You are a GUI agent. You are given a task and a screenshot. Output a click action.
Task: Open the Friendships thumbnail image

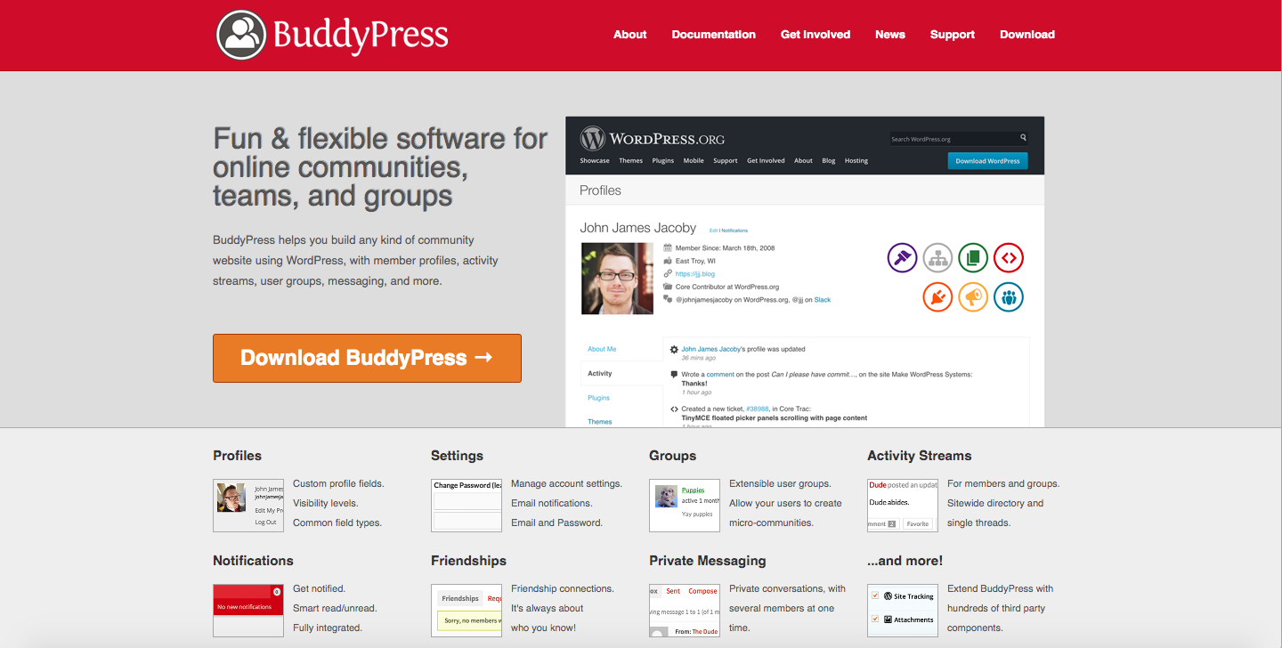pyautogui.click(x=467, y=611)
